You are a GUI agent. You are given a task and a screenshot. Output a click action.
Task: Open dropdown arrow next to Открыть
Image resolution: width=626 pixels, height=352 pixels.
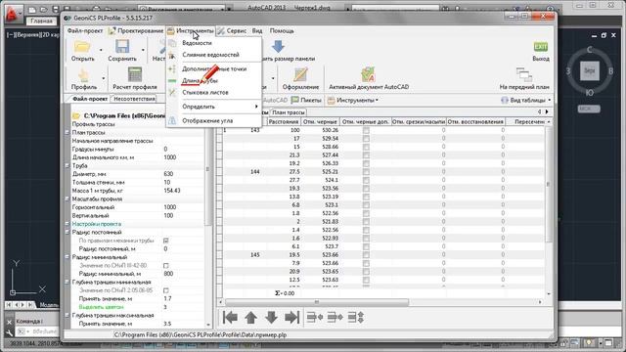(x=101, y=50)
